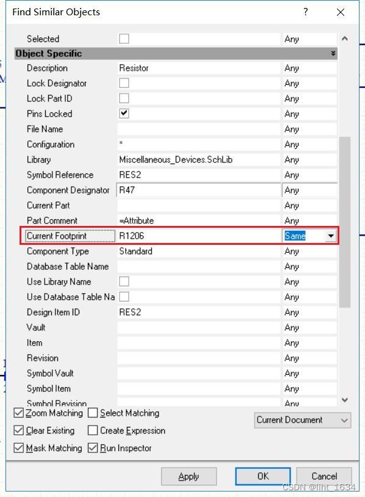Click the Apply button

click(x=189, y=476)
